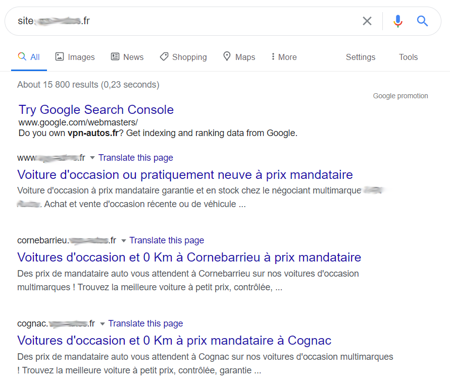Click the magnifier icon in the All tab
The height and width of the screenshot is (389, 450).
(22, 56)
